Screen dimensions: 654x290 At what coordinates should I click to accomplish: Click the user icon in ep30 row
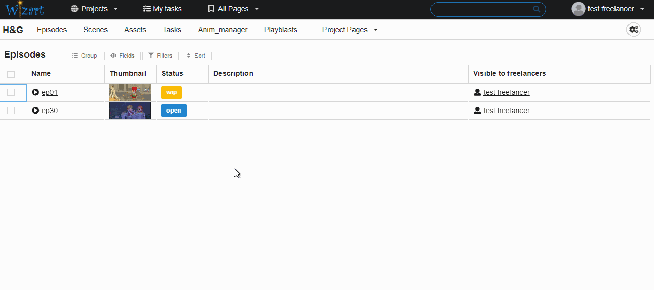(477, 111)
